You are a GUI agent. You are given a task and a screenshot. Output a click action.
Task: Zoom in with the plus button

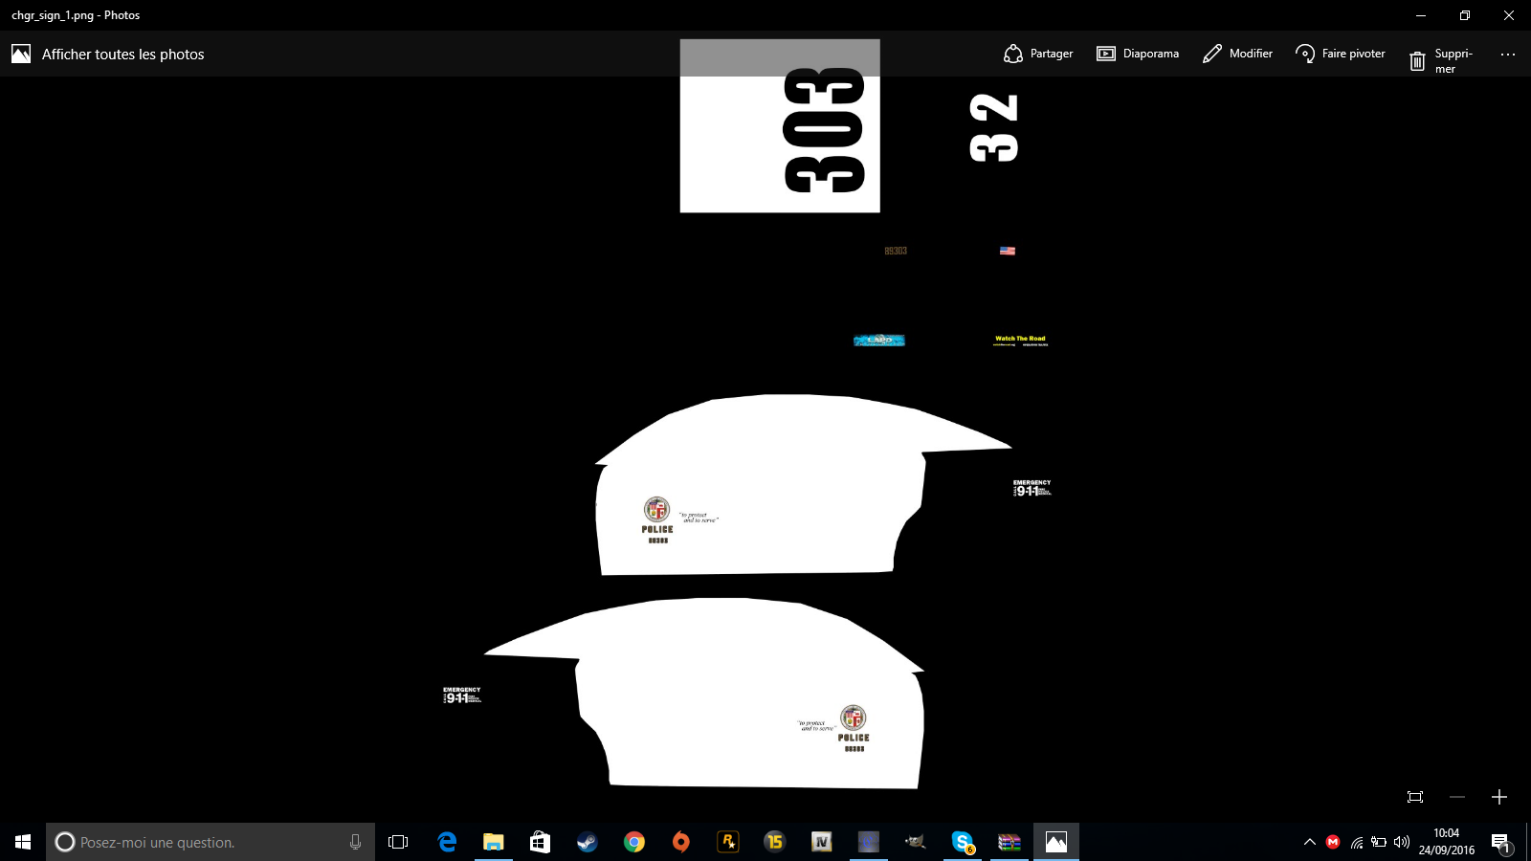pos(1499,797)
